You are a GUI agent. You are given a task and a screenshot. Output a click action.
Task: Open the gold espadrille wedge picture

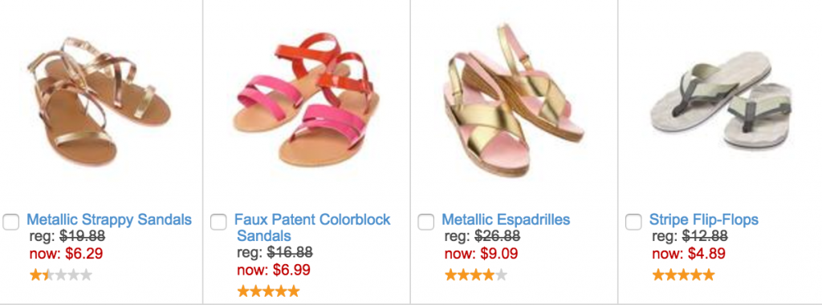point(514,99)
